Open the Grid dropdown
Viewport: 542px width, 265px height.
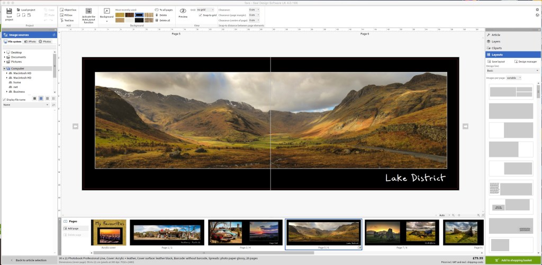tap(205, 10)
